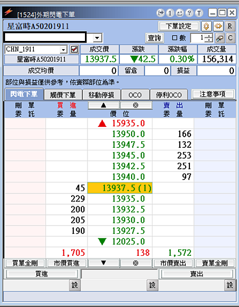
Task: Click limit-down price 12025.0
Action: (120, 242)
